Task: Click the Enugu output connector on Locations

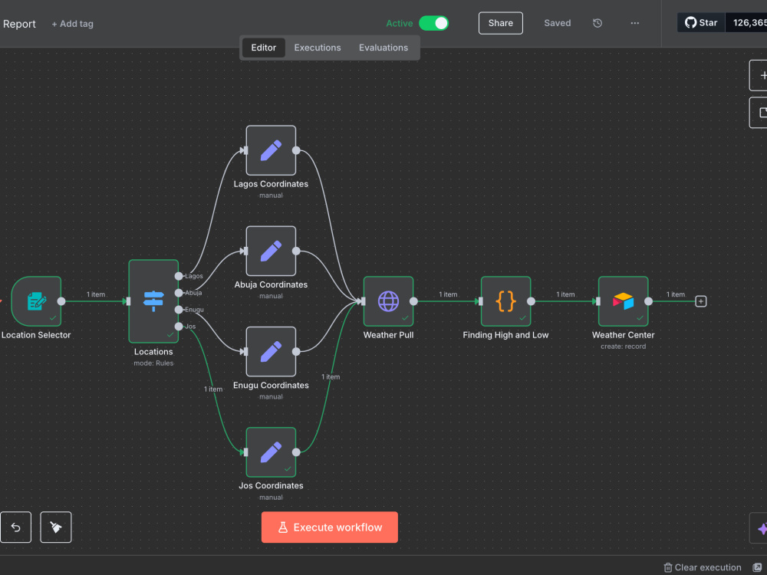Action: click(179, 310)
